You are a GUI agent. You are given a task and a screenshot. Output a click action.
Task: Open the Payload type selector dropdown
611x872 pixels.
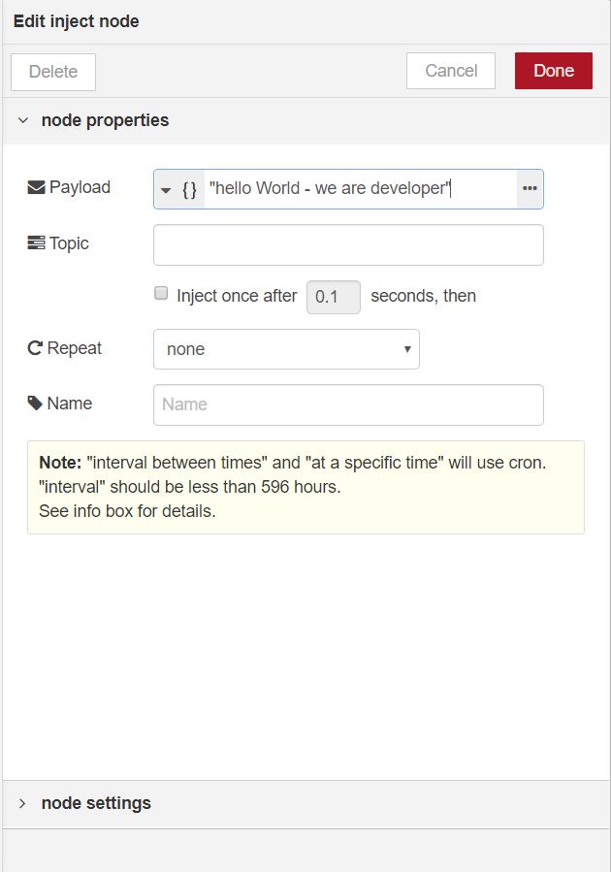[178, 189]
